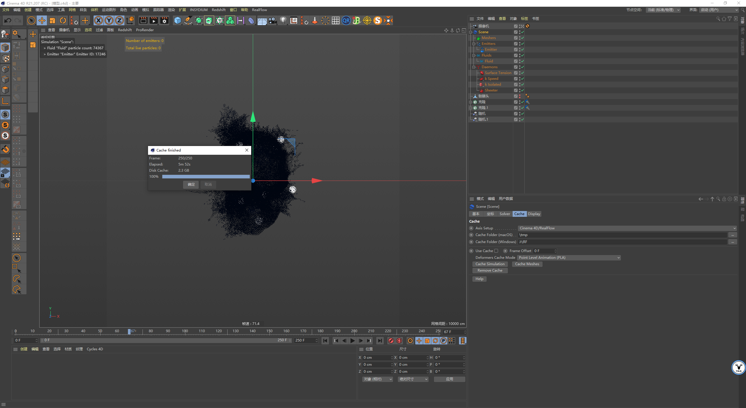Image resolution: width=746 pixels, height=408 pixels.
Task: Toggle the enabled checkmark for Surface Tension
Action: [x=522, y=73]
